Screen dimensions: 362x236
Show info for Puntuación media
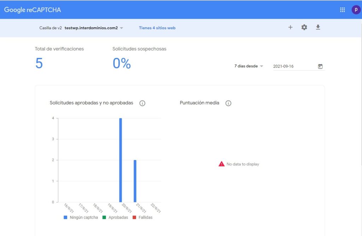pyautogui.click(x=228, y=103)
